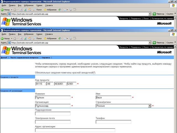Open Mail icon dropdown arrow in upper window

(67, 10)
